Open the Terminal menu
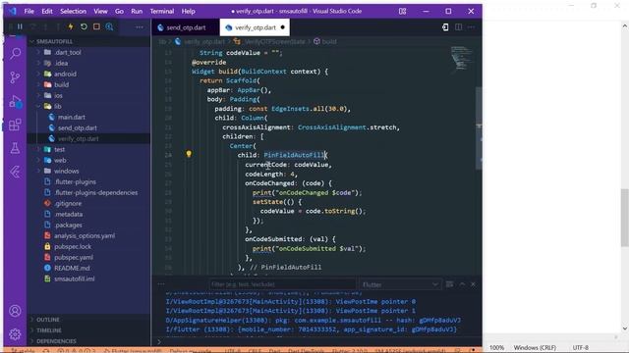 pyautogui.click(x=161, y=11)
